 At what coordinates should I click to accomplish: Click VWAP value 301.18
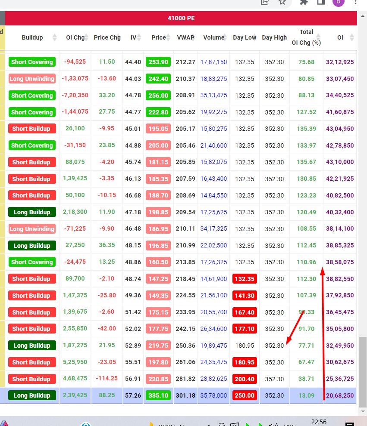[185, 395]
